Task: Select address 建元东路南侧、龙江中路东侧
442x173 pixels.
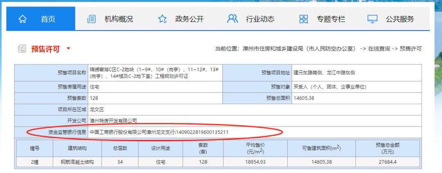Action: pos(324,73)
